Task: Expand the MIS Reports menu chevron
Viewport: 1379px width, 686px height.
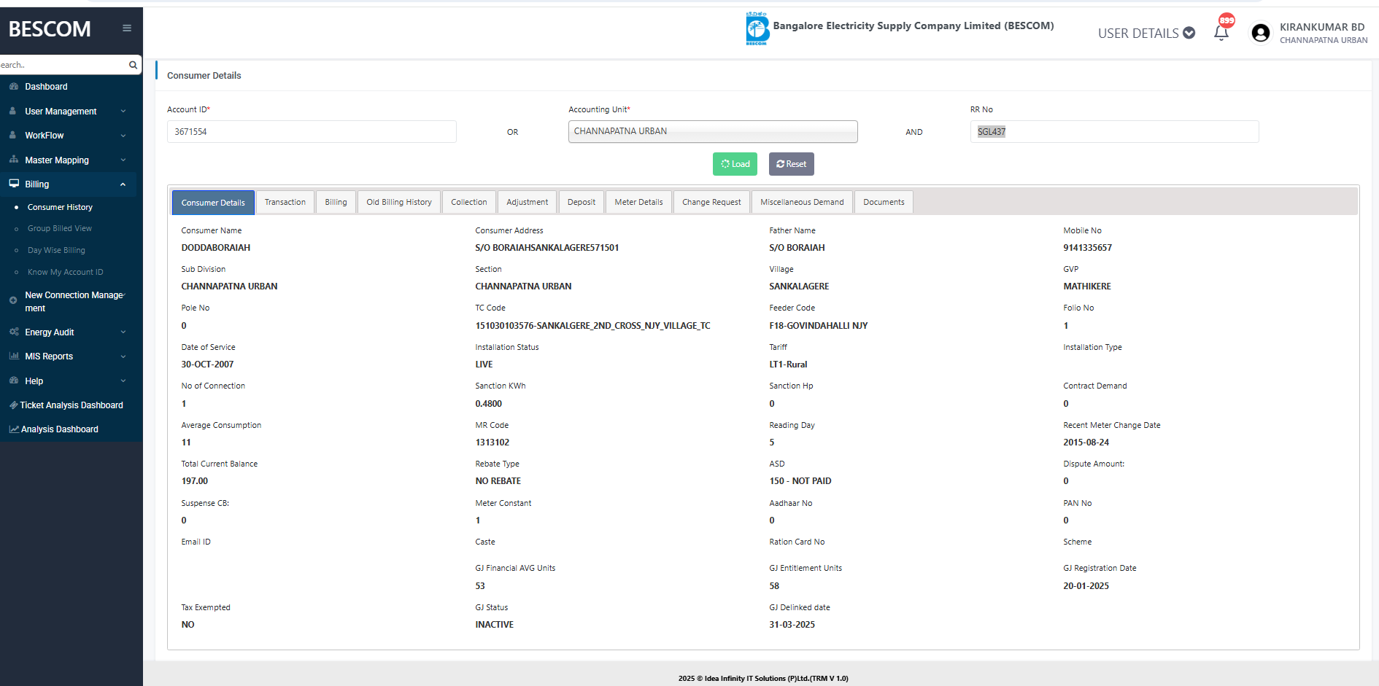Action: click(123, 356)
